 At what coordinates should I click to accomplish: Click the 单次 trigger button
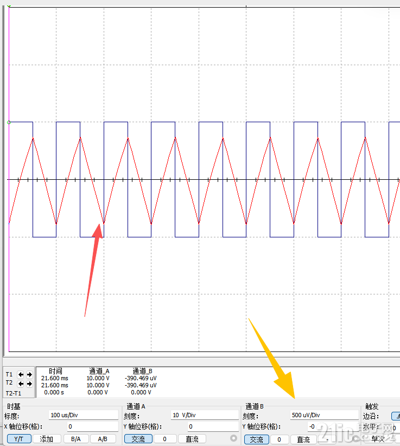pos(378,439)
